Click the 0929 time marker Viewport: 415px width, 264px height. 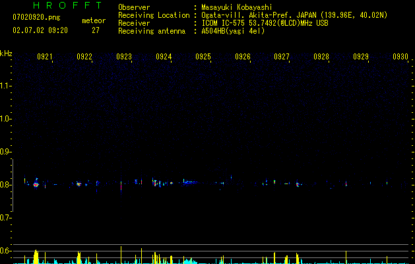coord(361,56)
